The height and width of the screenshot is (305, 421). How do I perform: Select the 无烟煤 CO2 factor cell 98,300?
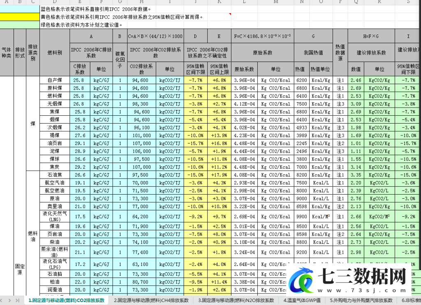pyautogui.click(x=141, y=104)
